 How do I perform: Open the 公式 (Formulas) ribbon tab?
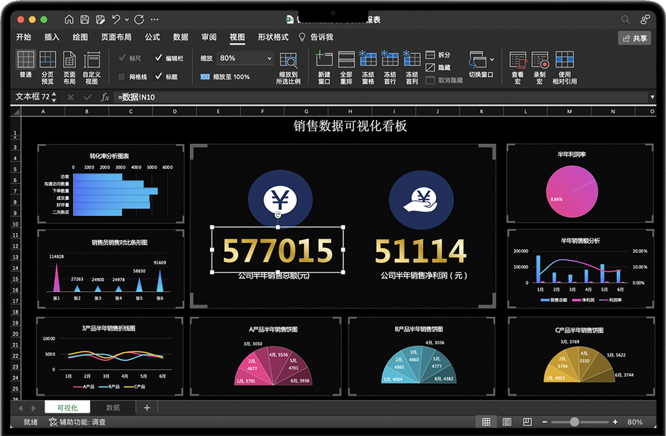tap(152, 37)
